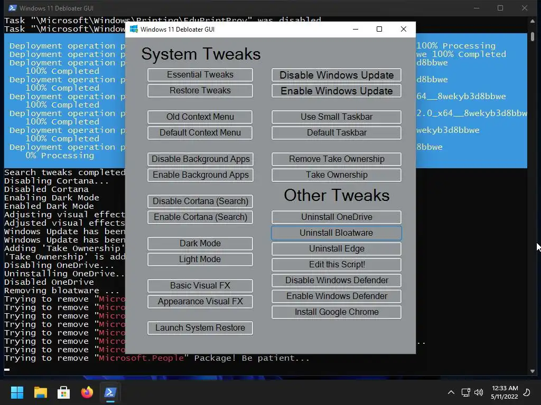Click the Take Ownership button

coord(337,175)
